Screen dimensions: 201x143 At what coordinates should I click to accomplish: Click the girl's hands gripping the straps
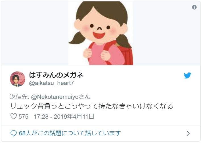click(x=97, y=54)
